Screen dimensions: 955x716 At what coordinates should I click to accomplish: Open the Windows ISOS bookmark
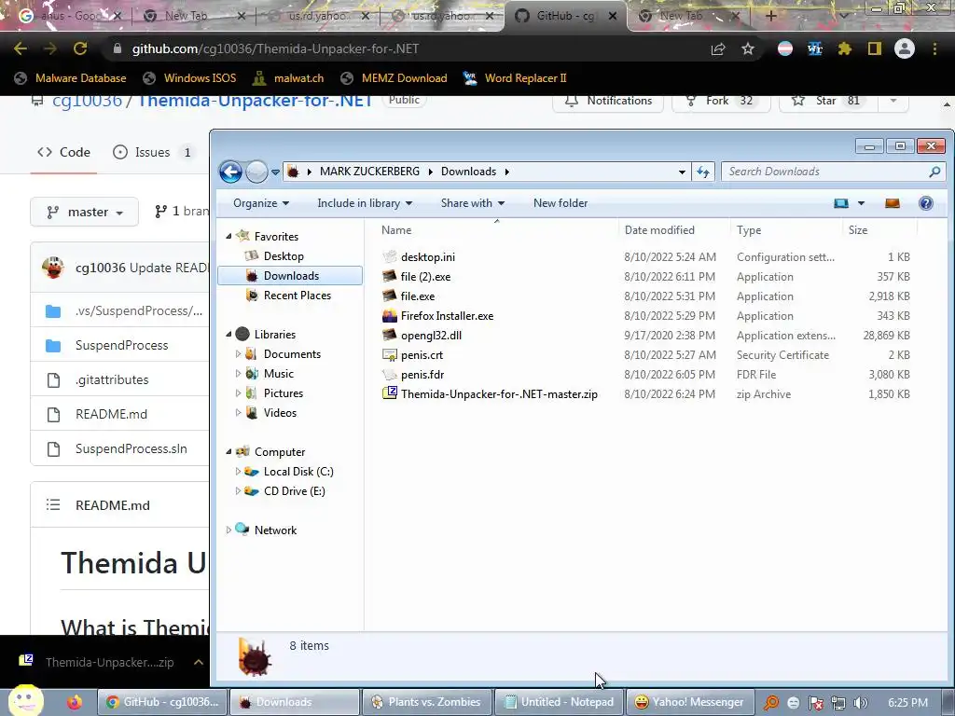189,78
